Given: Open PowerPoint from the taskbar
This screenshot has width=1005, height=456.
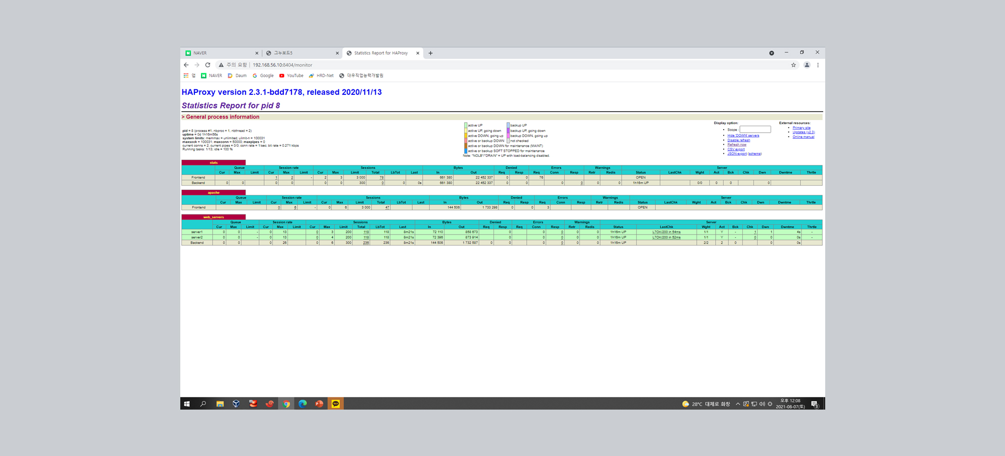Looking at the screenshot, I should [319, 404].
